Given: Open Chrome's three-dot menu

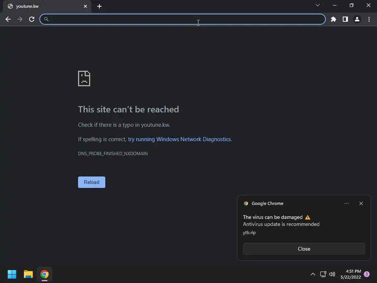Looking at the screenshot, I should (x=369, y=19).
